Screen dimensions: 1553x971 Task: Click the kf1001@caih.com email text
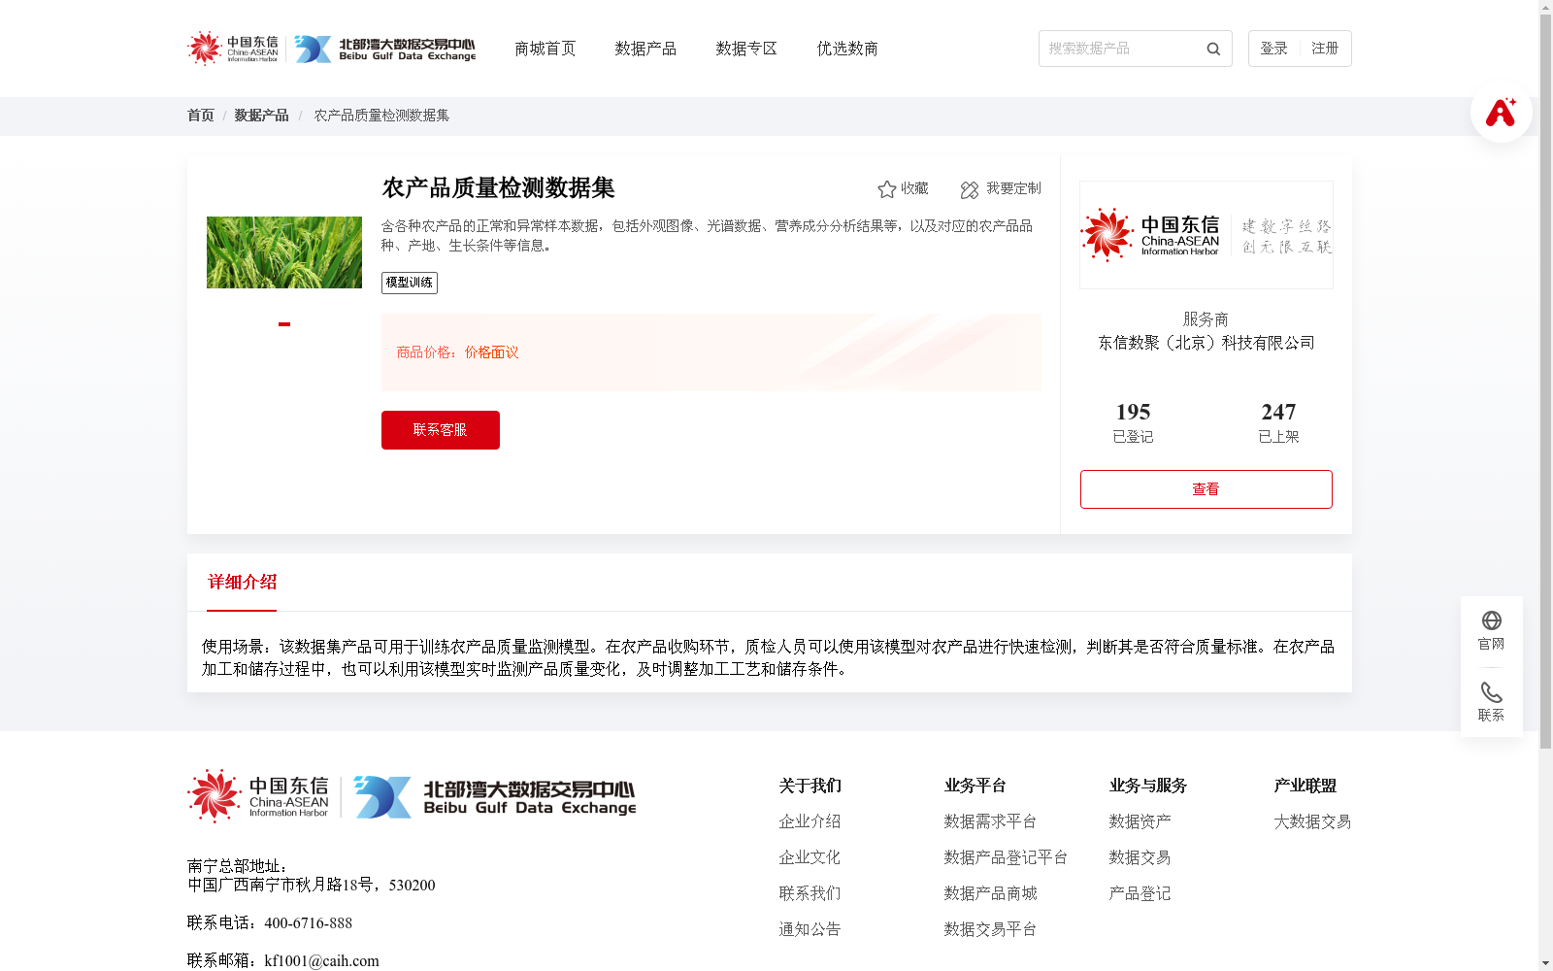click(x=322, y=961)
